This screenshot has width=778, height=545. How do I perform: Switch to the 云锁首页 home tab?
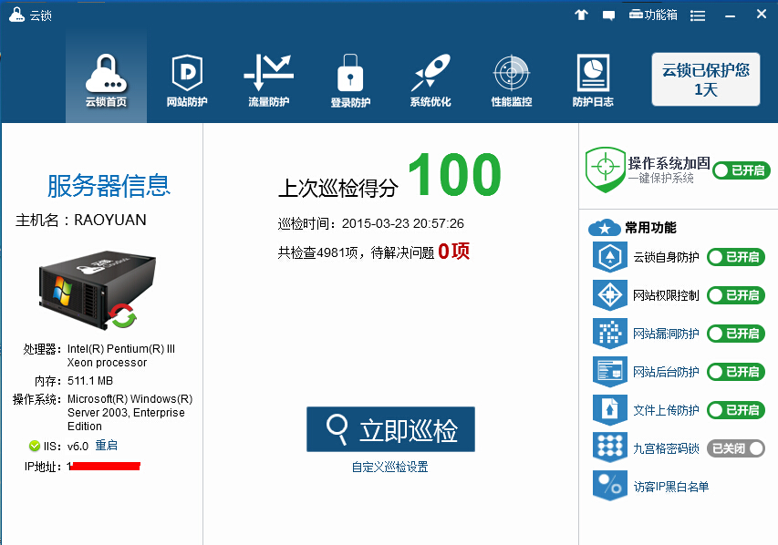click(x=106, y=81)
